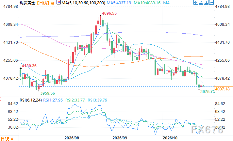Click the RSI2:33.77 legend text
This screenshot has width=233, height=141.
(x=75, y=100)
